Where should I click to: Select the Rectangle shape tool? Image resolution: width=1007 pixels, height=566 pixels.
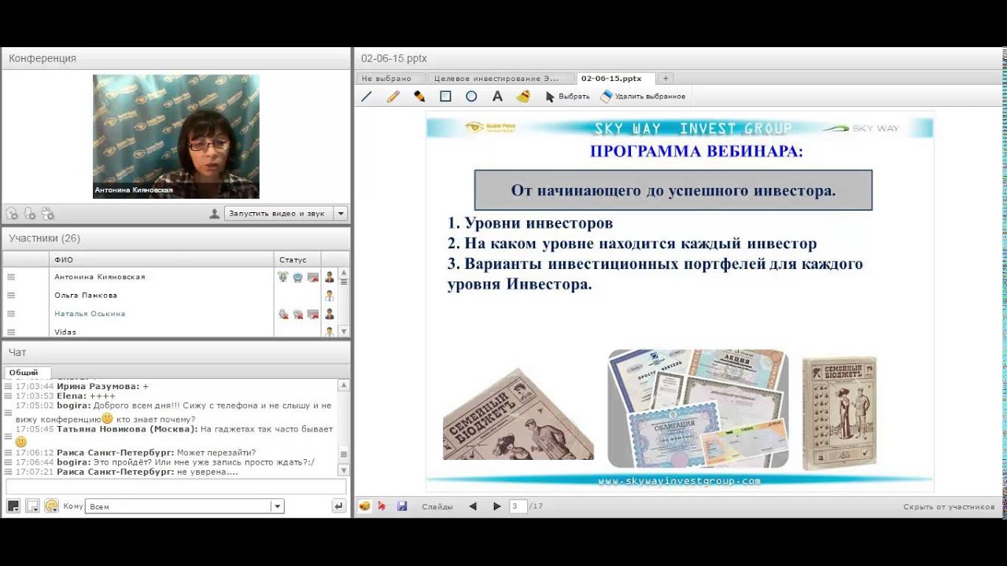445,97
